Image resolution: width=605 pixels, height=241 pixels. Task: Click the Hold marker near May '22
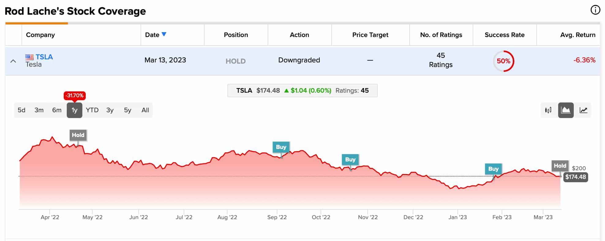coord(78,135)
